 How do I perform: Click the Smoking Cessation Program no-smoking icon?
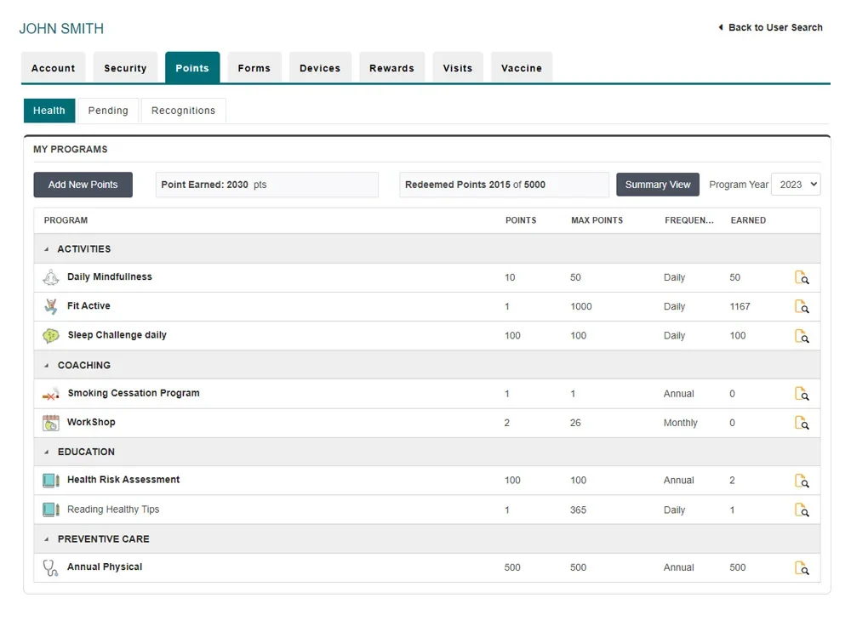(x=50, y=393)
